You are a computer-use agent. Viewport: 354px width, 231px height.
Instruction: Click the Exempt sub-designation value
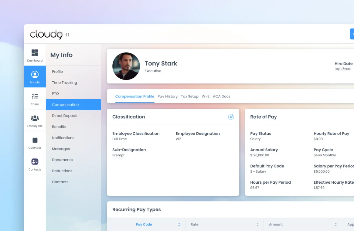click(118, 155)
